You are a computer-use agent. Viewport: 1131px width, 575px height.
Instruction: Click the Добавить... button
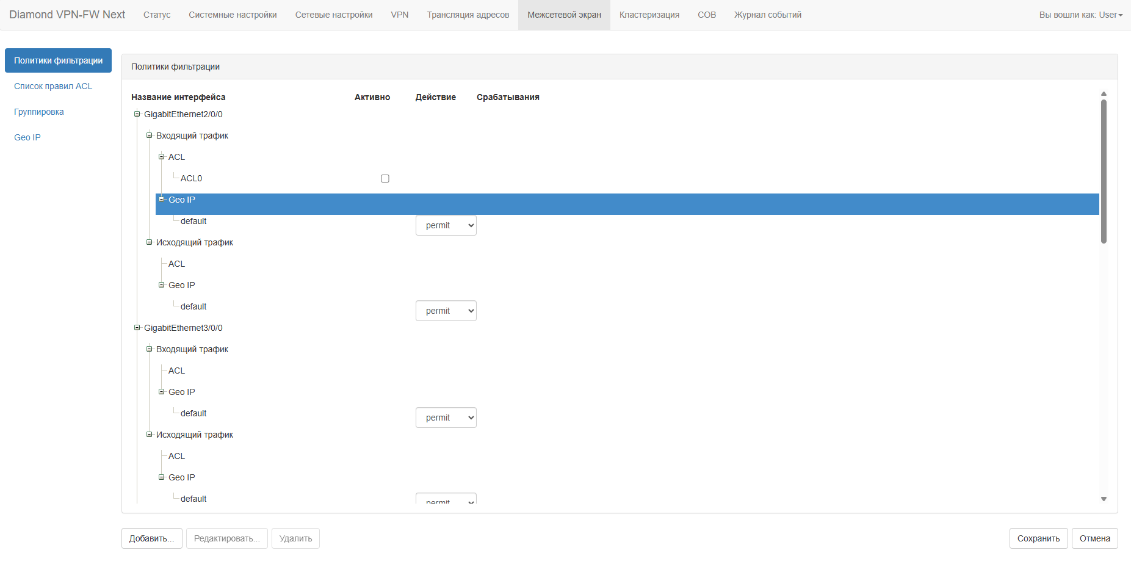click(x=151, y=538)
